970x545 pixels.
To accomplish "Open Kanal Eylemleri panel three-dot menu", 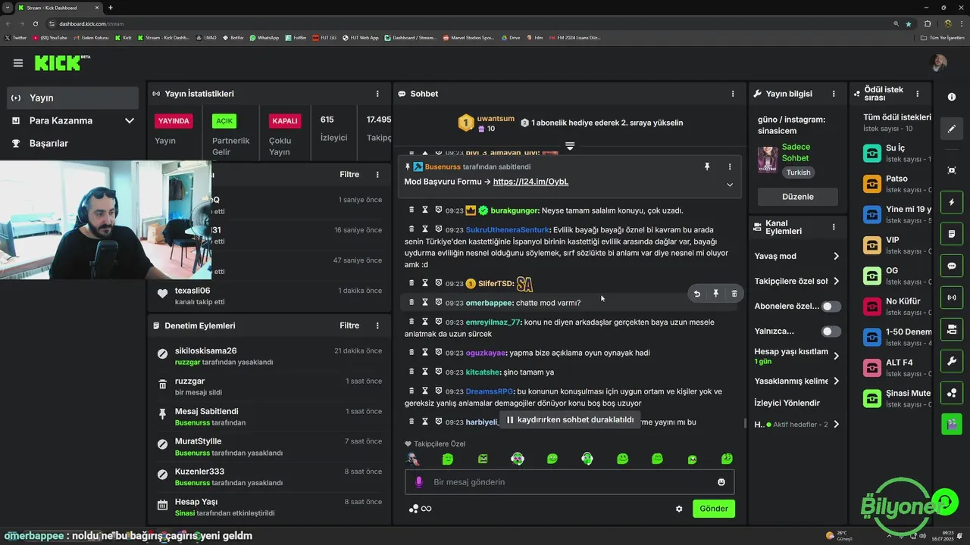I will (x=834, y=226).
